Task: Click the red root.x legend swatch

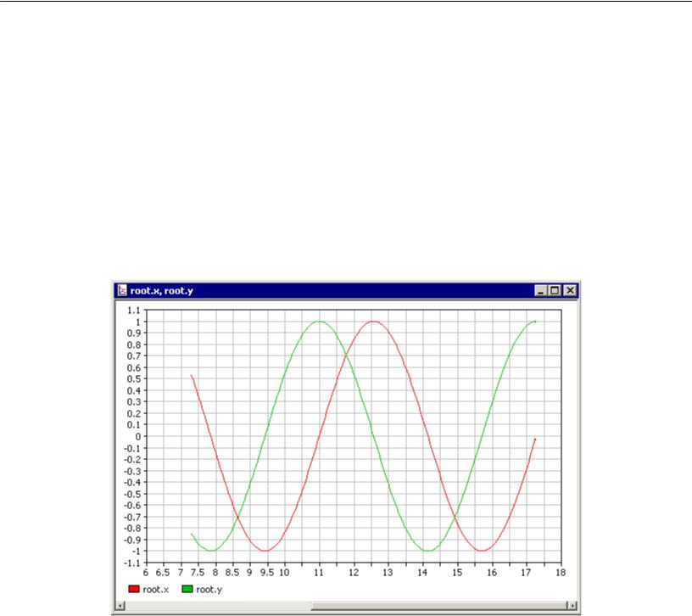Action: pos(134,589)
